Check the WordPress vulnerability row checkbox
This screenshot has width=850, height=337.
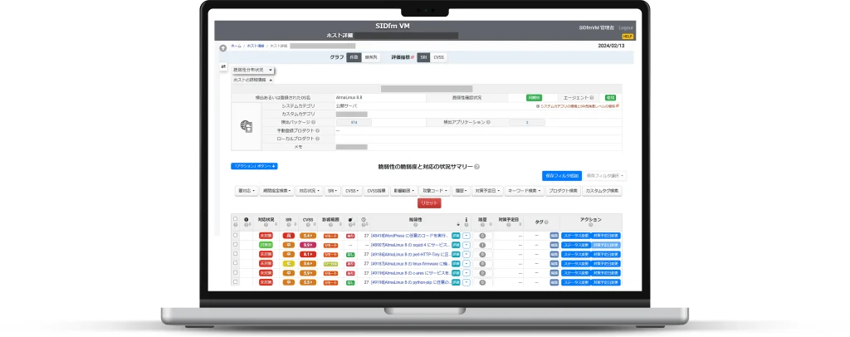point(235,236)
